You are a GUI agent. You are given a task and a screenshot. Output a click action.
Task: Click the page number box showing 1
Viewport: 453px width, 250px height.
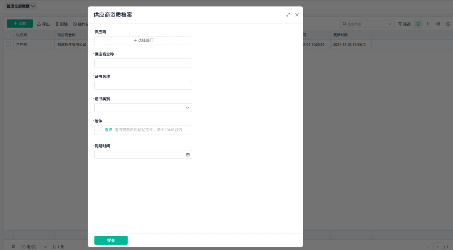438,247
